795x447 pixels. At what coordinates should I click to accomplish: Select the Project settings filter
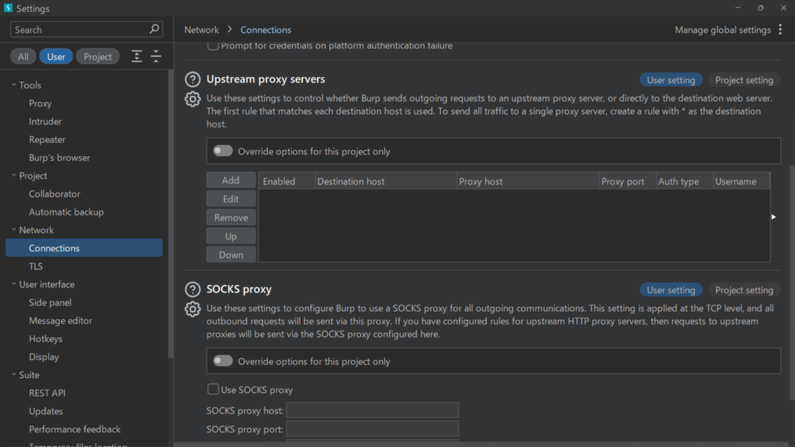(98, 56)
